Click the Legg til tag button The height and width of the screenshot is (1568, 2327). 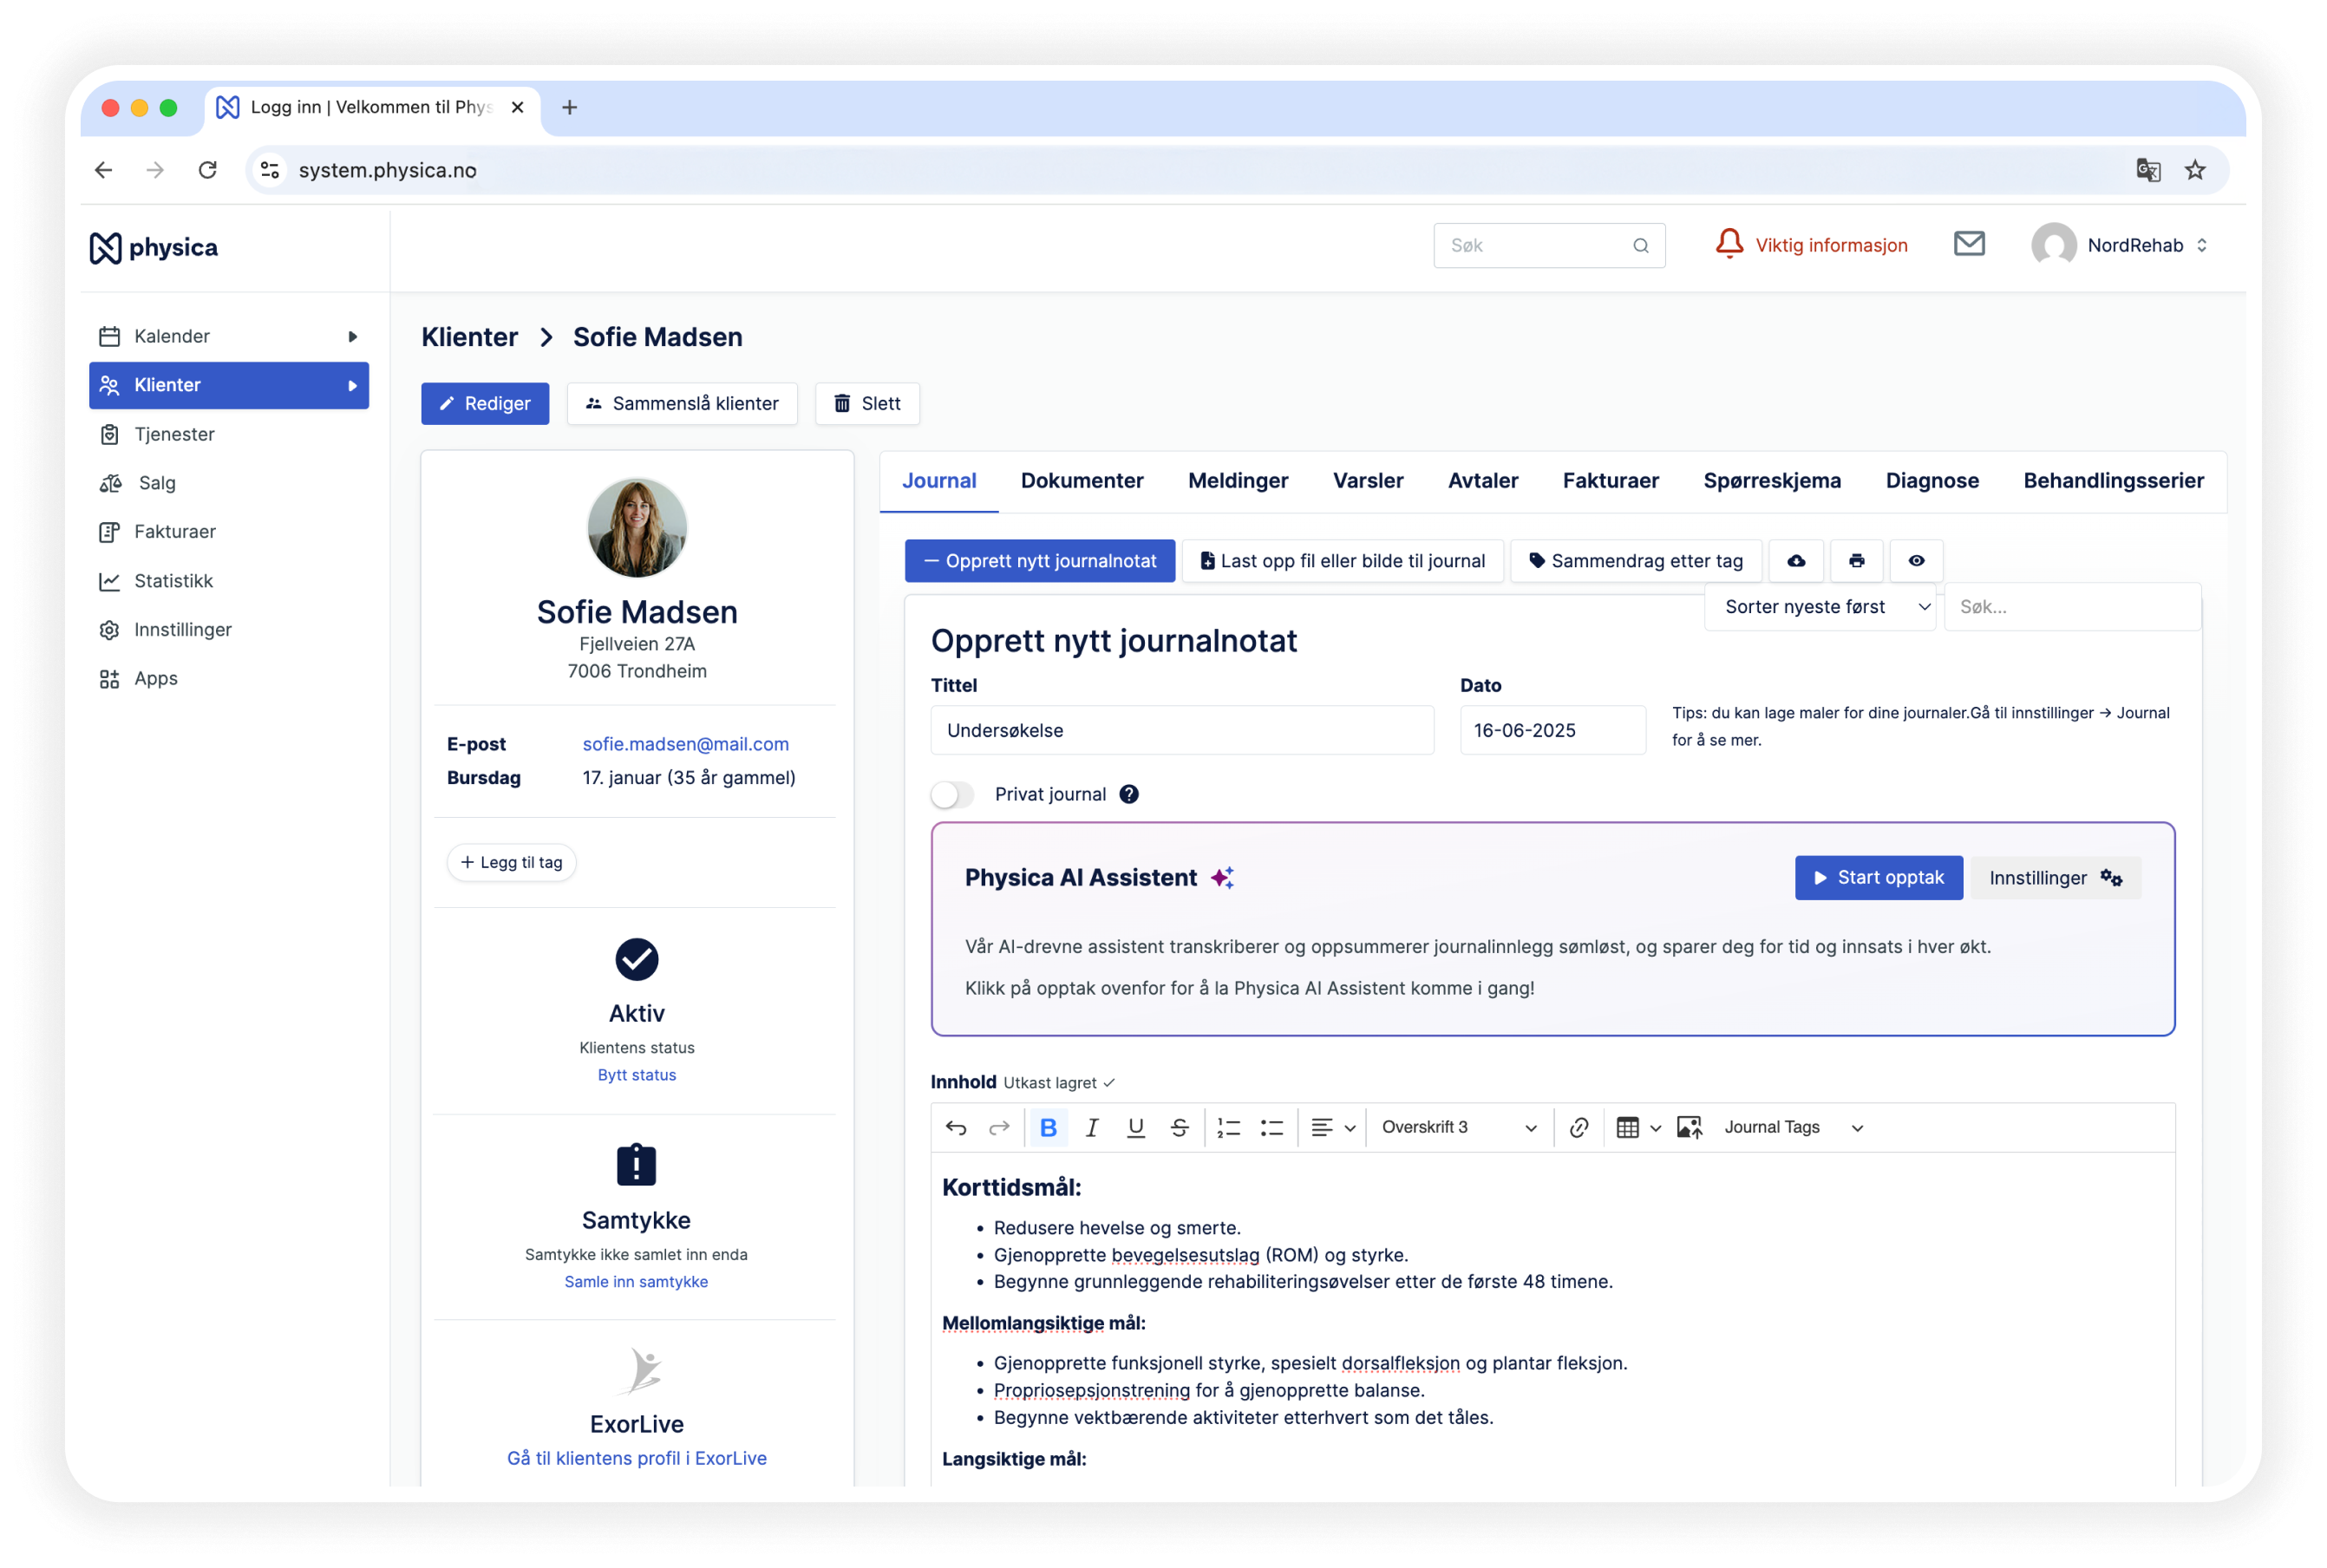coord(511,863)
